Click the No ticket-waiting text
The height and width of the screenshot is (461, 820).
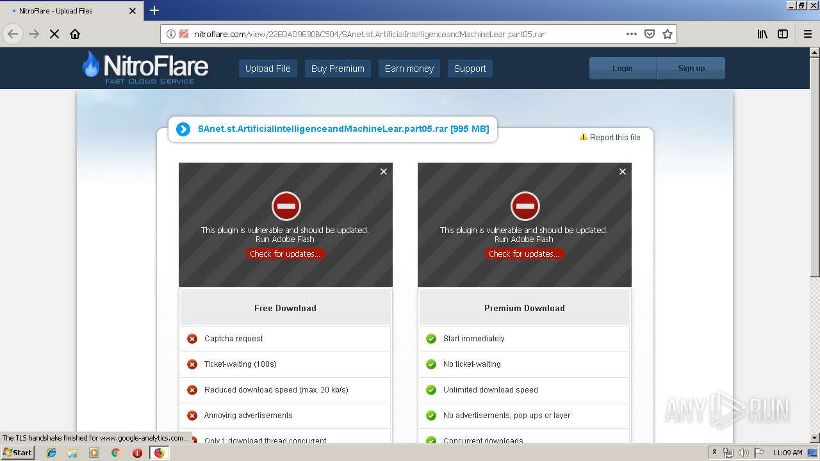[x=472, y=364]
